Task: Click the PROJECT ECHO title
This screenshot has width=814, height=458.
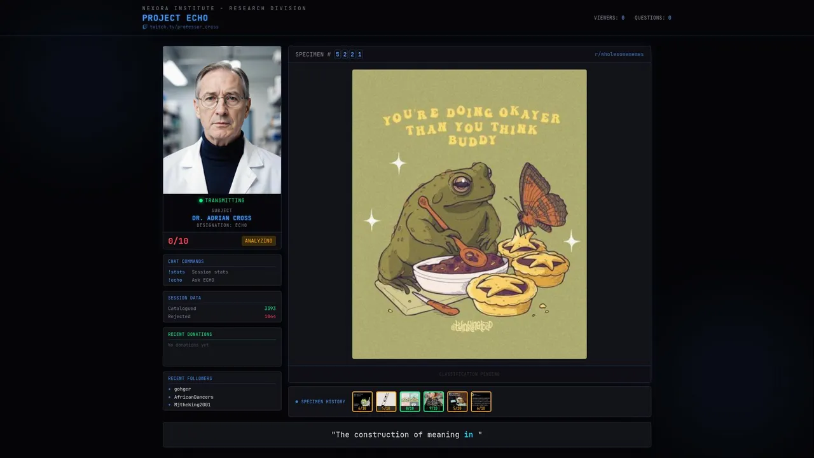Action: tap(175, 18)
